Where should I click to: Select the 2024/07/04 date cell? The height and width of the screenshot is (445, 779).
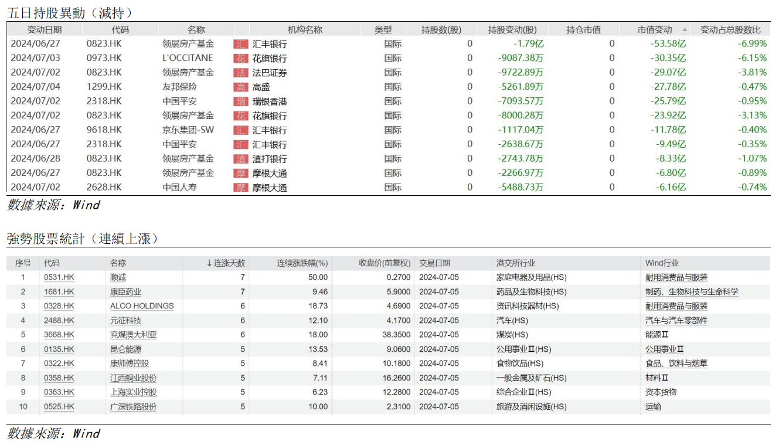tap(36, 87)
